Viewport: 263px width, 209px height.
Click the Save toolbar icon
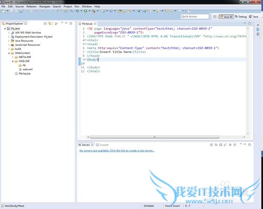[12, 11]
